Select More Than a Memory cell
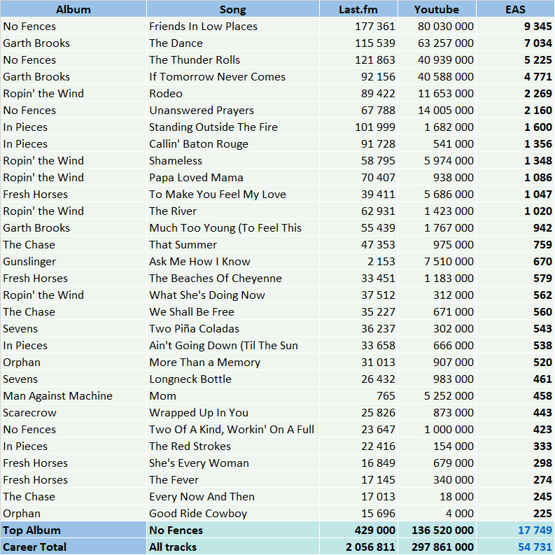Viewport: 555px width, 555px height. [233, 363]
